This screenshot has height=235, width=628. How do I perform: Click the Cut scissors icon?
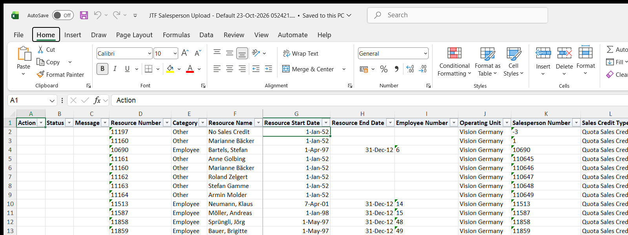click(x=40, y=50)
